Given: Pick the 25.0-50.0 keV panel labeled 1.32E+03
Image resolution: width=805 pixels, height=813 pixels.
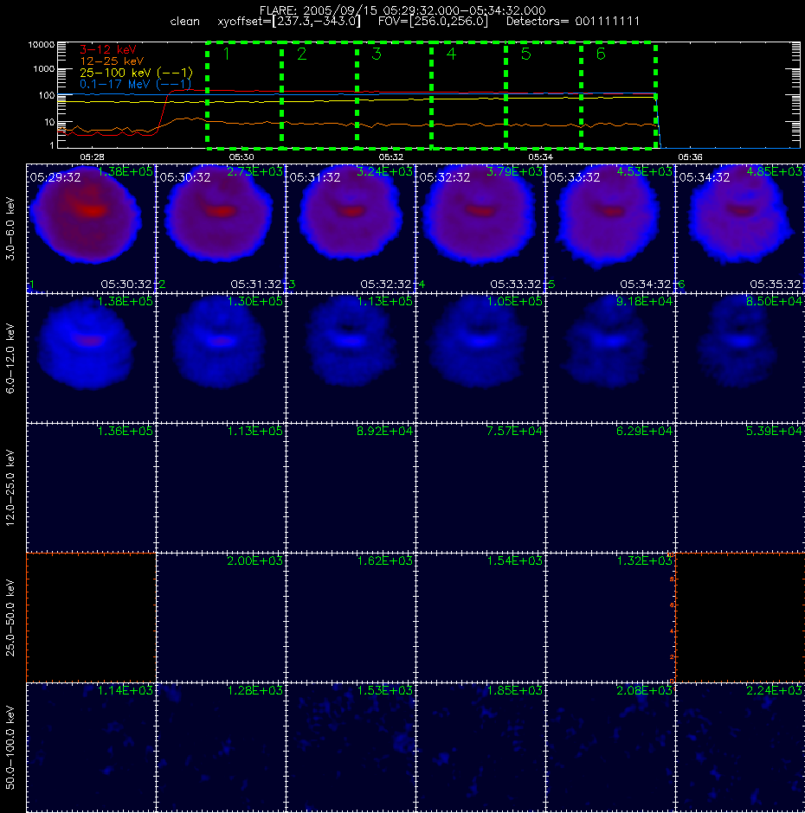Looking at the screenshot, I should pos(610,618).
